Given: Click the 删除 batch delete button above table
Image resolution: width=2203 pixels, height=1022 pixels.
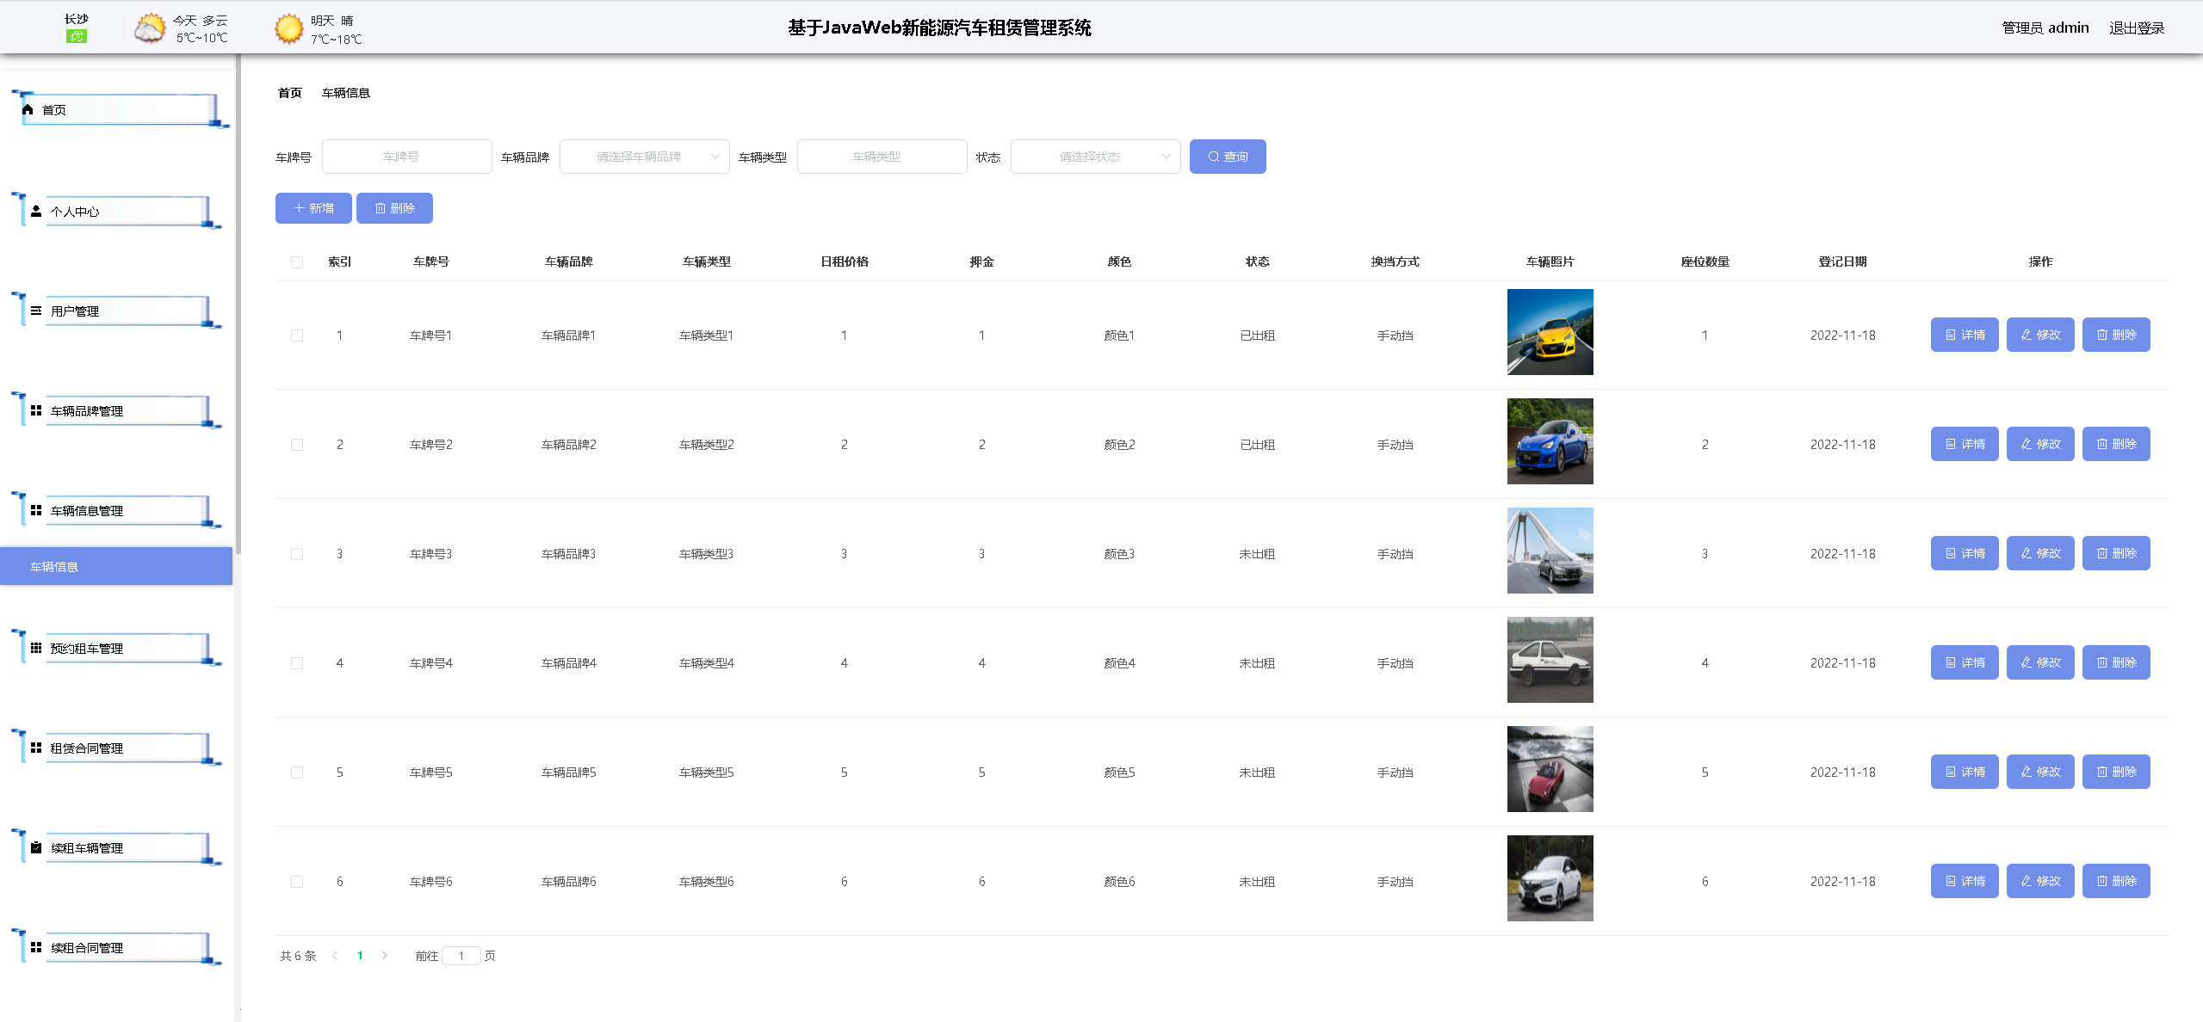Looking at the screenshot, I should (x=394, y=208).
